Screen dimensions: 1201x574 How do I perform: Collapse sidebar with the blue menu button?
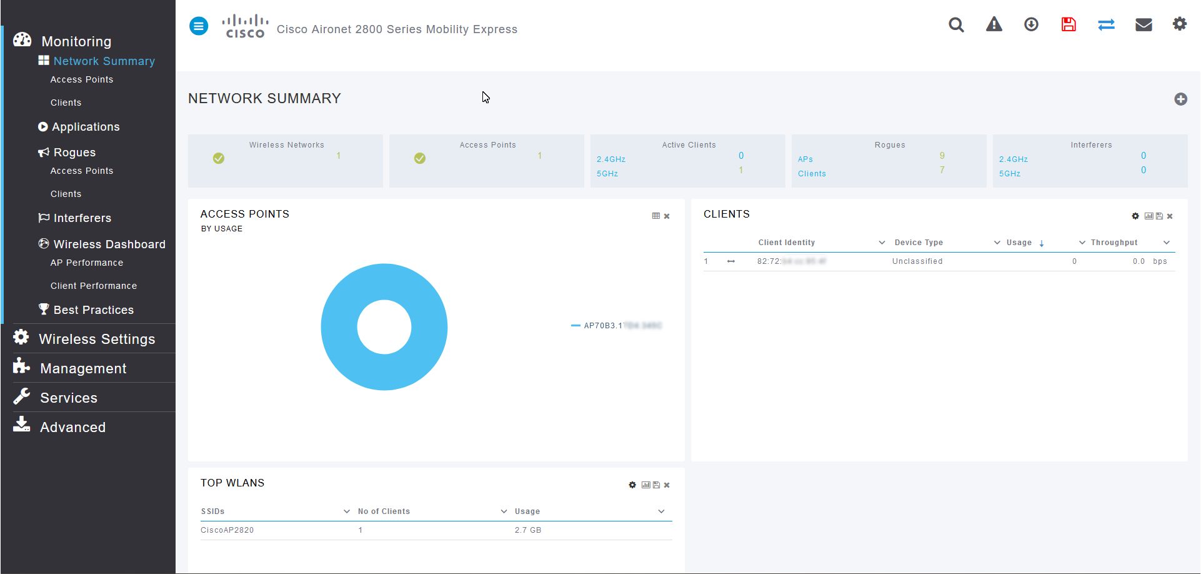click(199, 26)
